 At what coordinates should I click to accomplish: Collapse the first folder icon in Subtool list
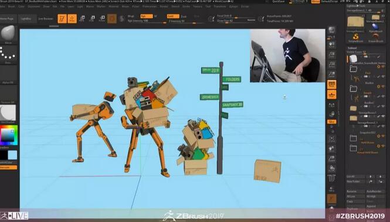(353, 69)
